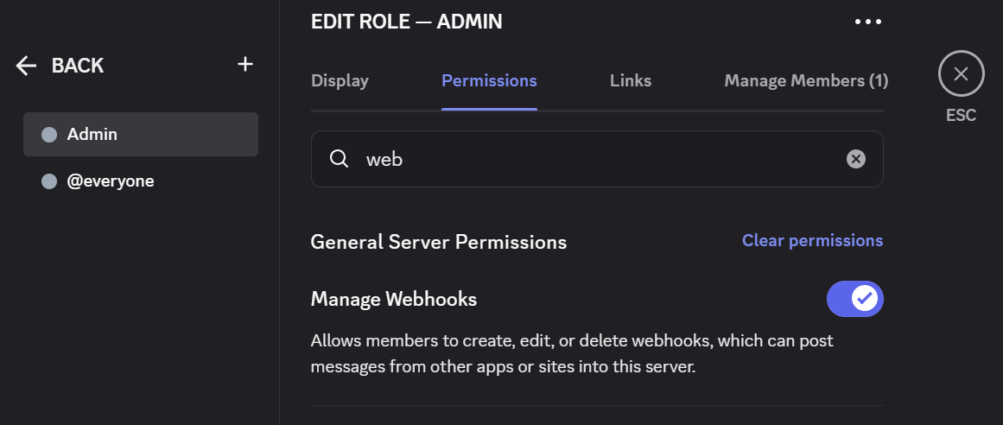Open the three-dot role options menu
This screenshot has width=1003, height=425.
coord(867,22)
